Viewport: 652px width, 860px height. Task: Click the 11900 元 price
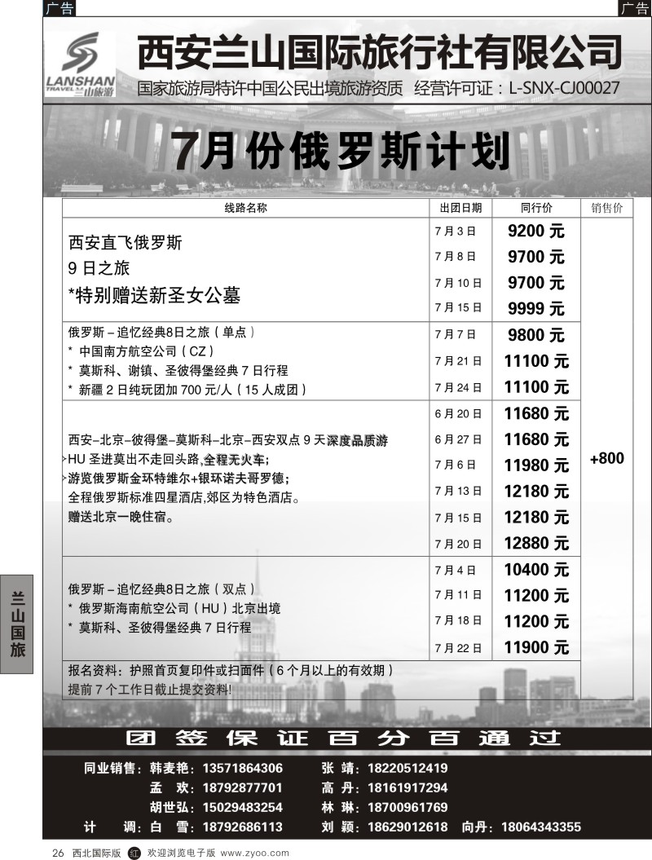(x=536, y=648)
